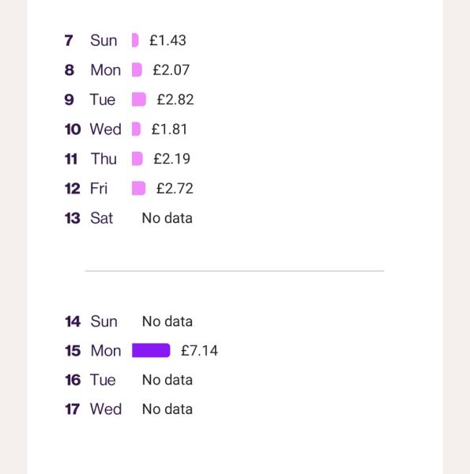Tap the date number 9 label

pyautogui.click(x=70, y=100)
